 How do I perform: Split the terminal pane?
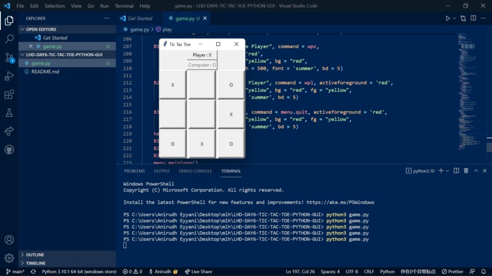pos(456,171)
